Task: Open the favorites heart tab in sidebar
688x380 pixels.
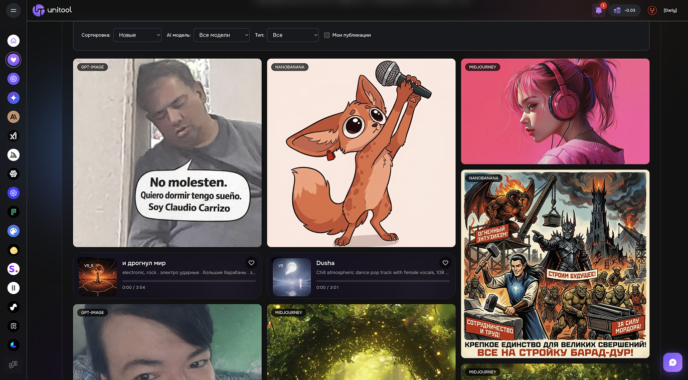Action: coord(14,60)
